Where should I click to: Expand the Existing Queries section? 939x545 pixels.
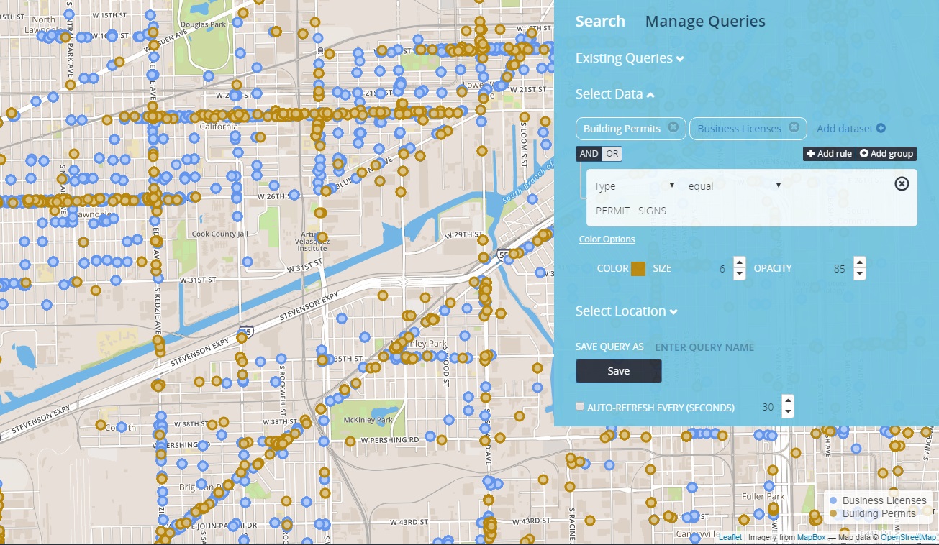[x=630, y=58]
